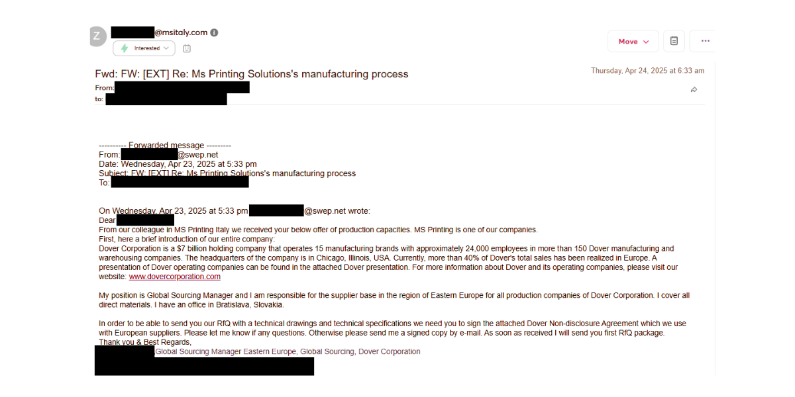Click the forward arrow icon below the timestamp
Viewport: 795px width, 397px height.
[x=694, y=89]
